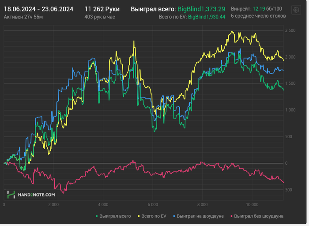Click '403 рук в час' text
The width and height of the screenshot is (309, 226).
point(100,17)
